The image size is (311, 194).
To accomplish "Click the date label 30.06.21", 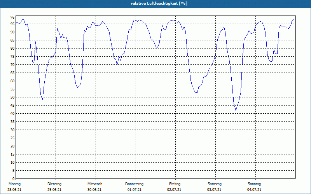I will point(94,190).
